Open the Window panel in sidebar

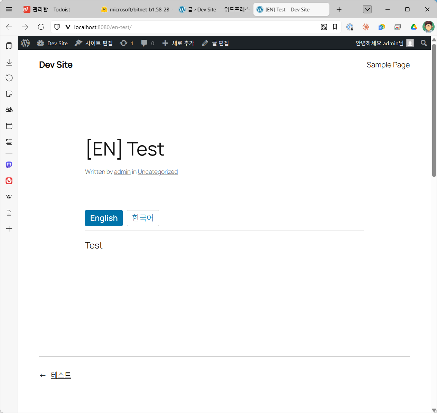point(9,126)
